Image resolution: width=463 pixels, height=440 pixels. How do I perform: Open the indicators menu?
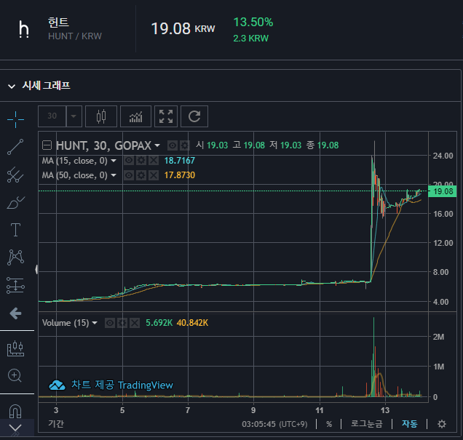[136, 116]
